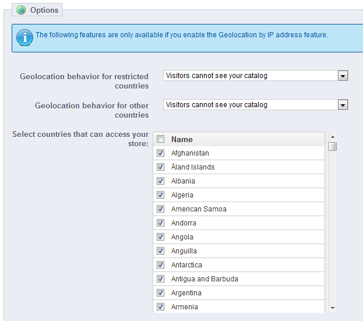Select the Albania country name
363x321 pixels.
point(183,181)
